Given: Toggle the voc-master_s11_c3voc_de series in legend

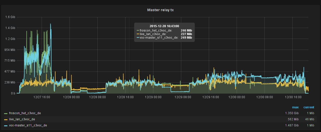Looking at the screenshot, I should [x=28, y=125].
